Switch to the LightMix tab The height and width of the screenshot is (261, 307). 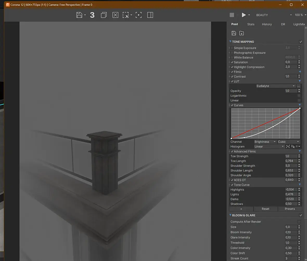pos(299,24)
